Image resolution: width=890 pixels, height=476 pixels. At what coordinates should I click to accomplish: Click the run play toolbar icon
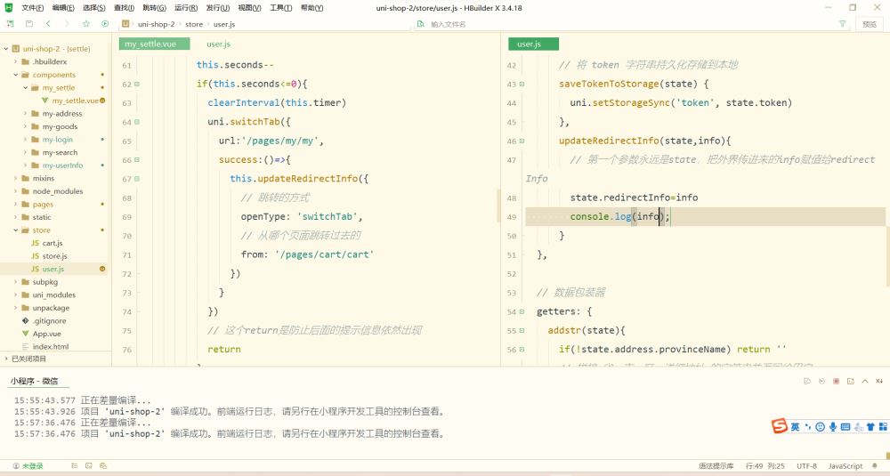pos(105,24)
